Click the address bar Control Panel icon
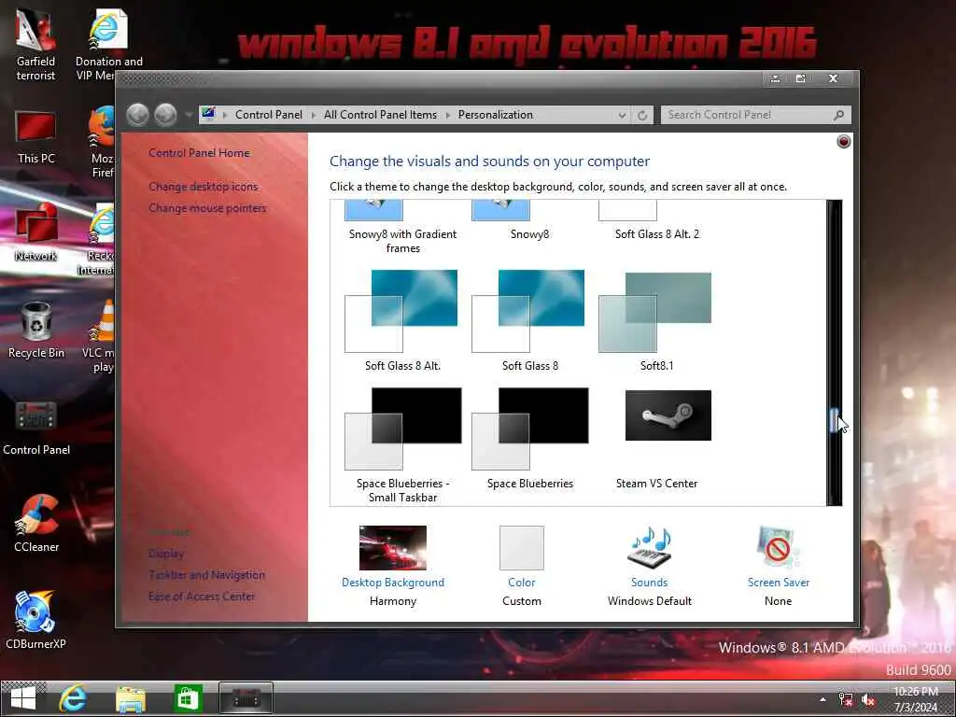The height and width of the screenshot is (717, 956). (x=208, y=114)
